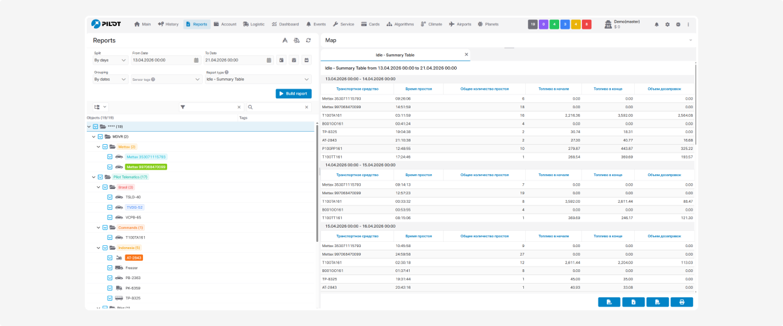Click the refresh icon in Reports header
Viewport: 783px width, 326px height.
[308, 40]
